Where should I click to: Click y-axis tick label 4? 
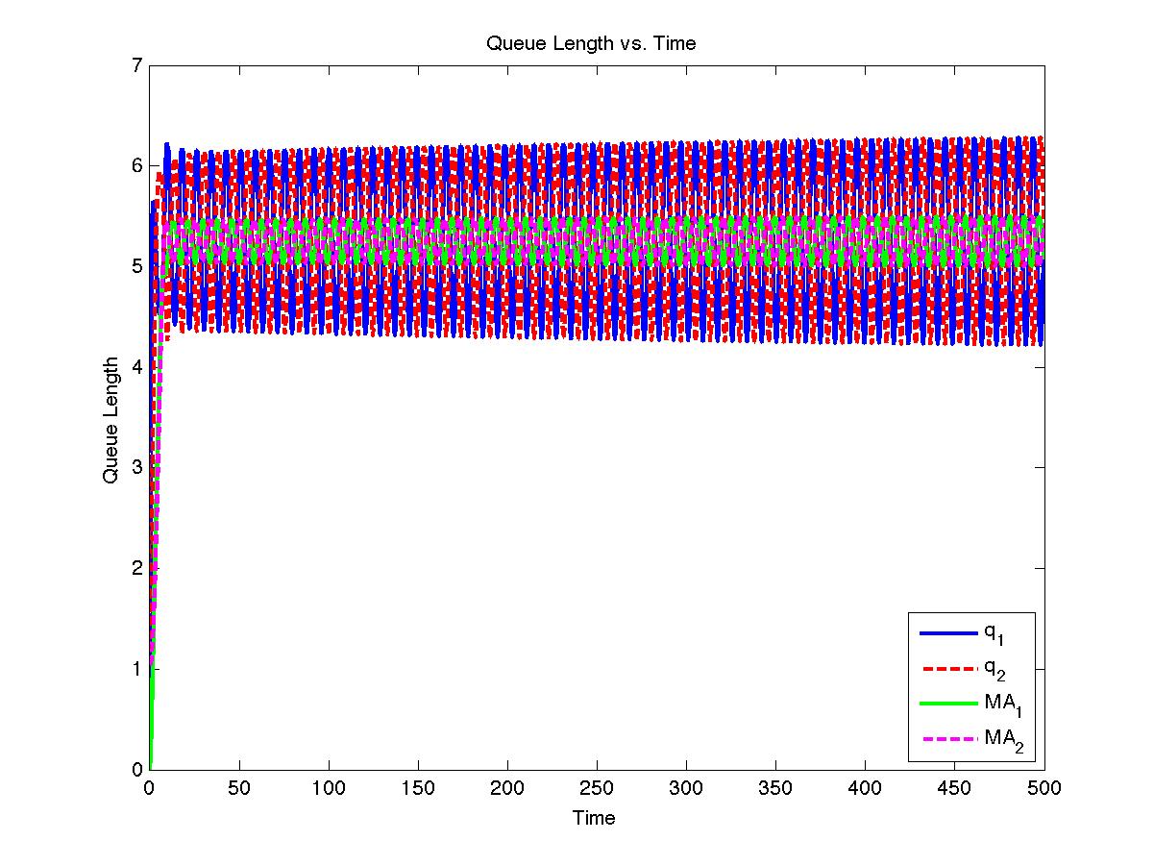(x=137, y=367)
